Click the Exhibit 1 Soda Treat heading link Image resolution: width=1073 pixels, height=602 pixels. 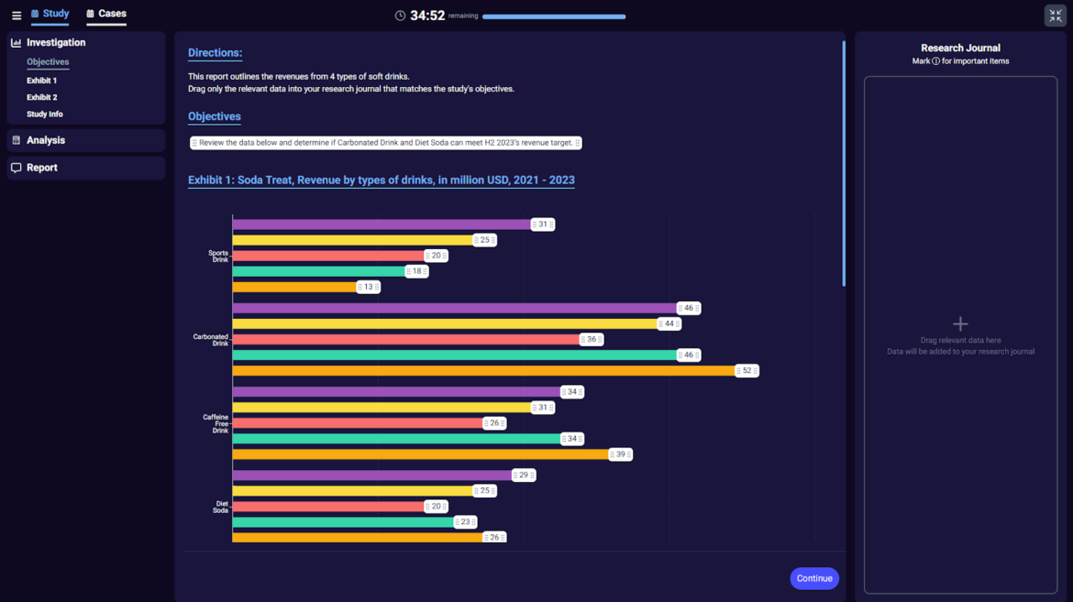(x=381, y=181)
